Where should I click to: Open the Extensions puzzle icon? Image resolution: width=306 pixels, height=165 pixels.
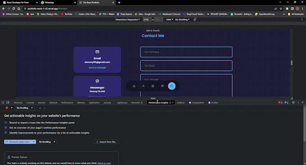pos(287,9)
